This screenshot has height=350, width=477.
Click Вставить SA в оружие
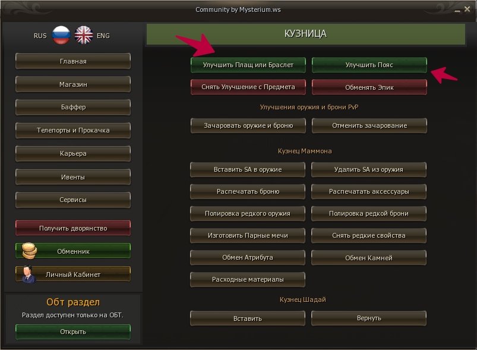click(x=248, y=169)
